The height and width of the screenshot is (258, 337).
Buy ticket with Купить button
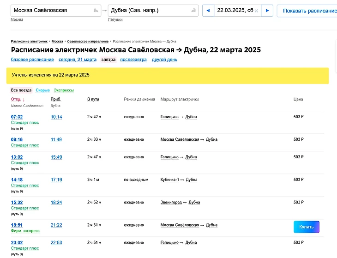click(306, 227)
